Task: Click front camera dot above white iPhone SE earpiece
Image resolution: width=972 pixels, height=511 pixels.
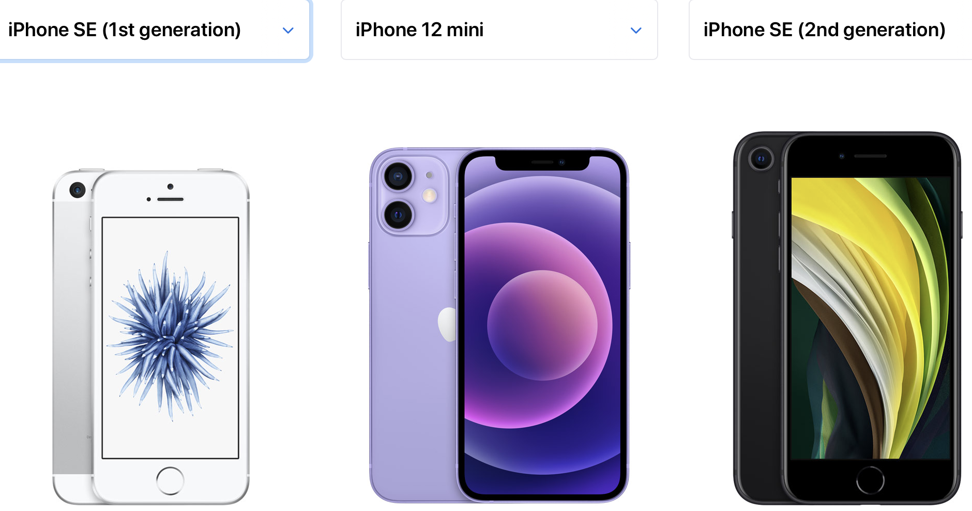Action: point(170,187)
